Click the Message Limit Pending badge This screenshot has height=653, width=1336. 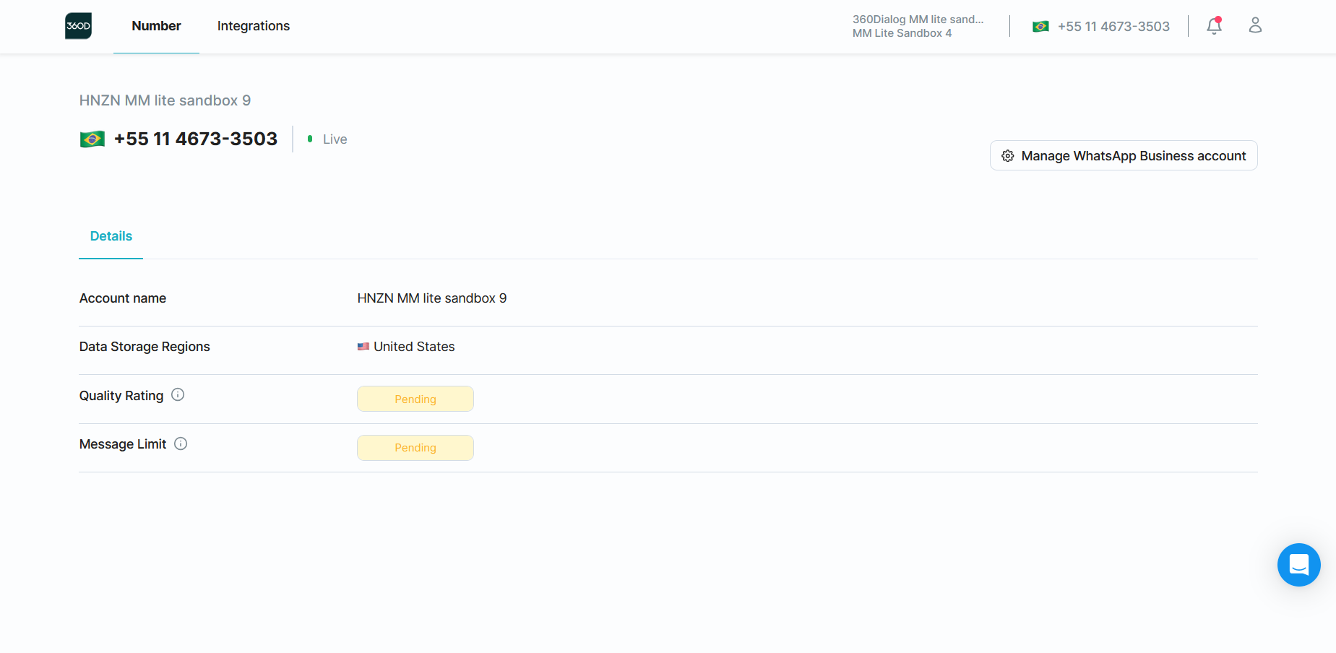[415, 448]
